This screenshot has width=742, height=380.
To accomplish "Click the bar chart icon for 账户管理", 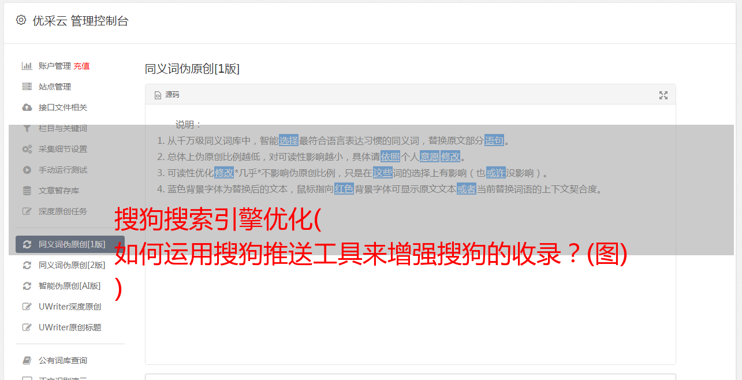I will [27, 66].
